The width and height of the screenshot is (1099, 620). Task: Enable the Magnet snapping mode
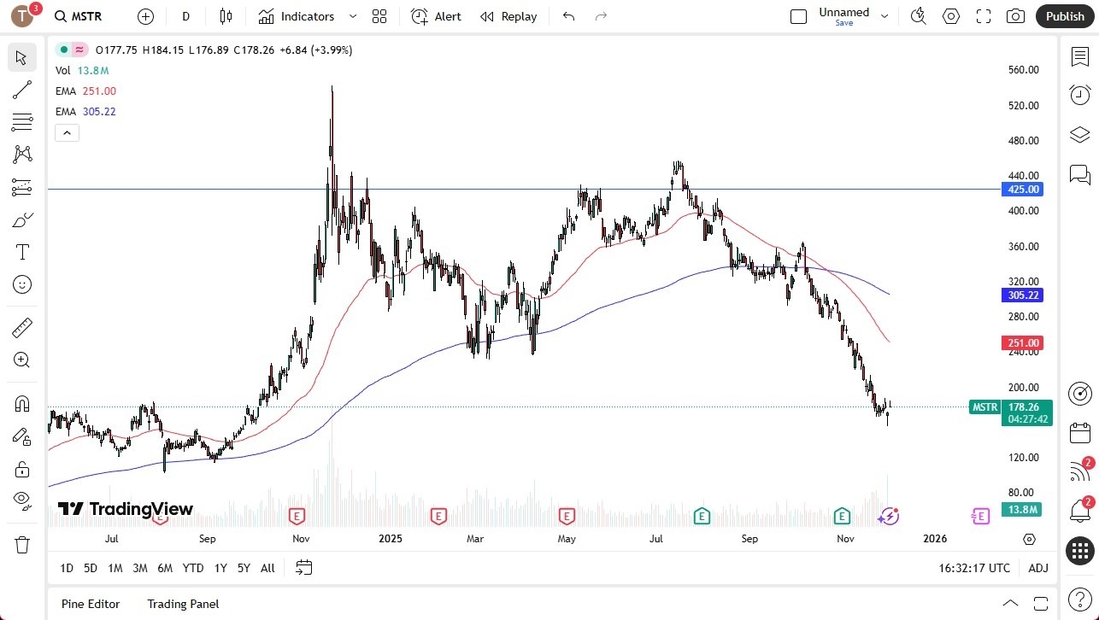click(22, 403)
